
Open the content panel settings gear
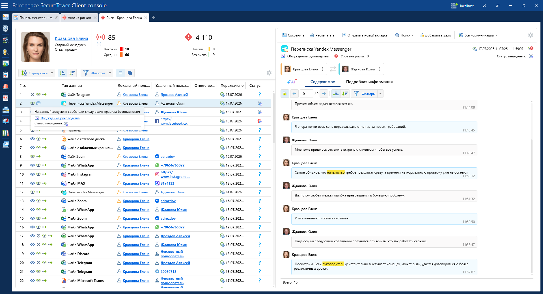[531, 35]
